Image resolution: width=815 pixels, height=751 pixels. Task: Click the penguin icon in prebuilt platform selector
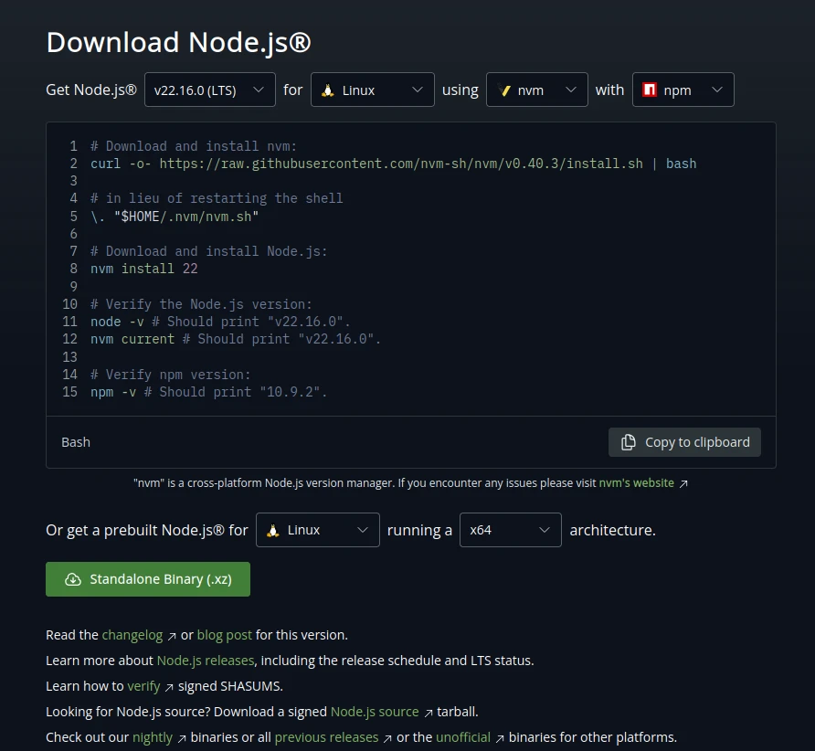[273, 530]
